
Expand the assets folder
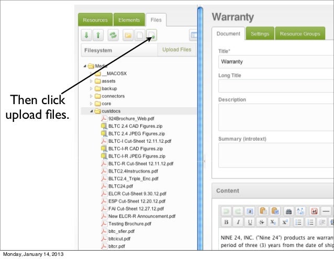pyautogui.click(x=91, y=81)
